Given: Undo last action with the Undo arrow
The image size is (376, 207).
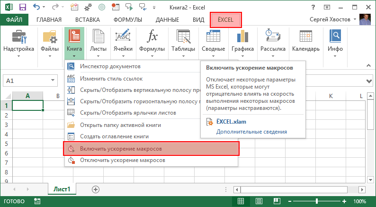Looking at the screenshot, I should click(x=36, y=7).
